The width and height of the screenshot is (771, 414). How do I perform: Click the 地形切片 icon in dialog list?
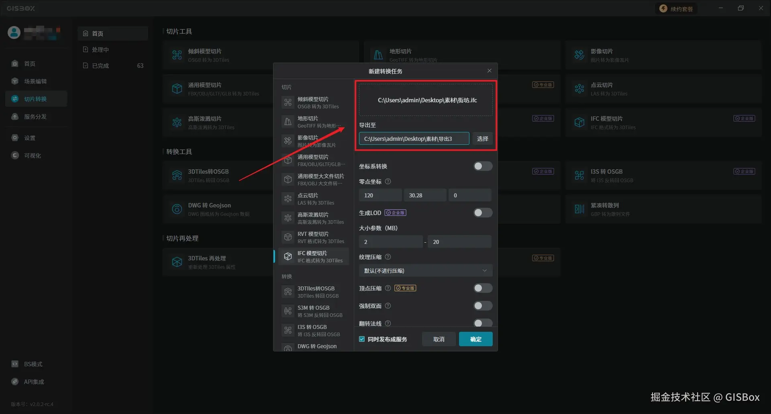pos(288,122)
